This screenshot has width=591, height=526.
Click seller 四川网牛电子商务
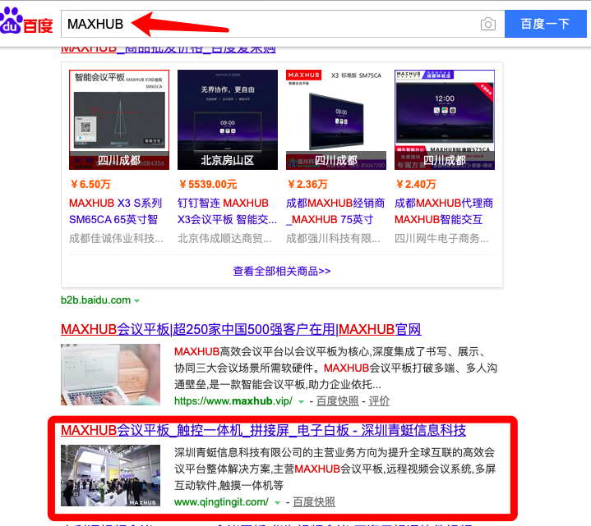[x=441, y=238]
